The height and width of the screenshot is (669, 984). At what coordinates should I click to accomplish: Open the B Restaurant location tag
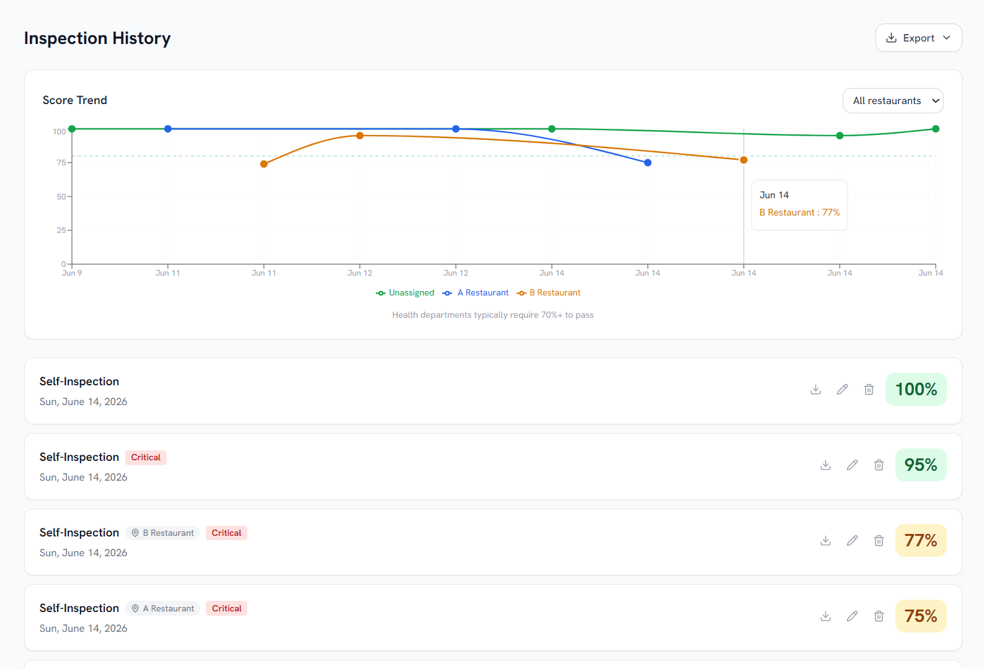coord(162,533)
